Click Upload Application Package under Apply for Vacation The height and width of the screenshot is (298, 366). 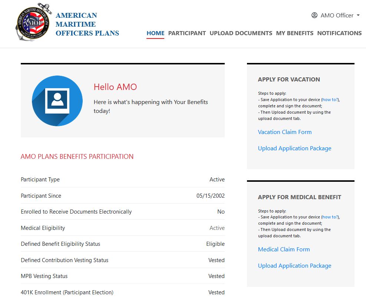coord(294,148)
